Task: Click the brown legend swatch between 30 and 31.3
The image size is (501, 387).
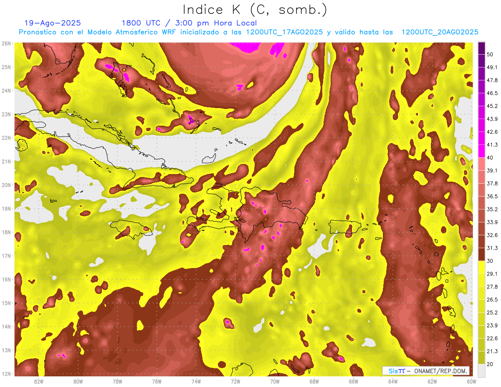Action: click(481, 254)
